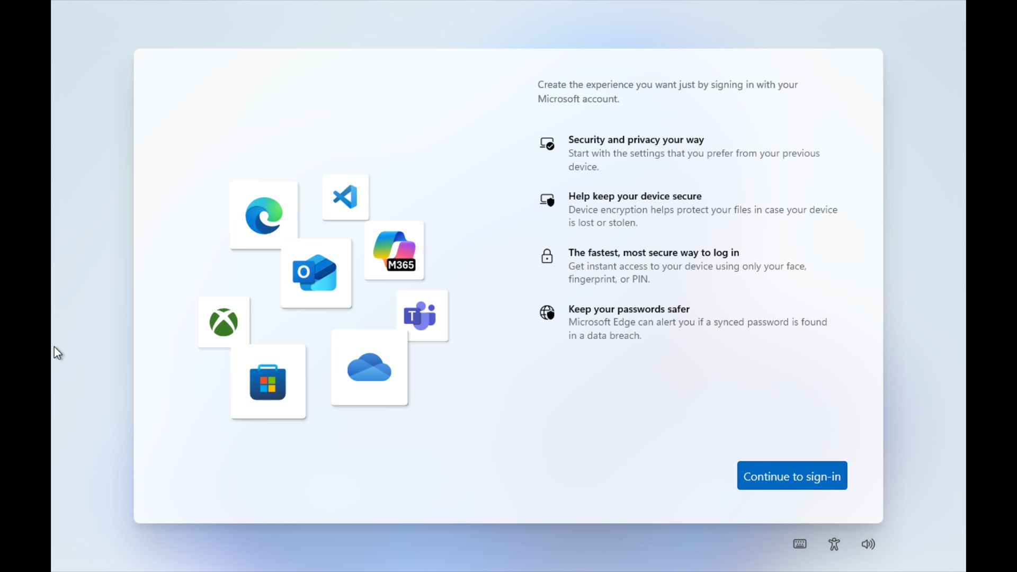This screenshot has height=572, width=1017.
Task: Click the Outlook icon
Action: (x=315, y=273)
